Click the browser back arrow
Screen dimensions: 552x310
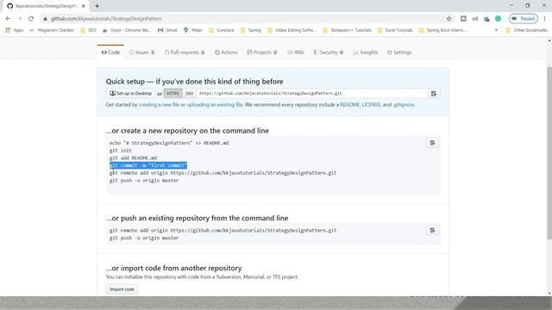pyautogui.click(x=8, y=19)
